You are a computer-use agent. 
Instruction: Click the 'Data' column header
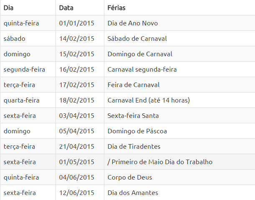[x=66, y=8]
